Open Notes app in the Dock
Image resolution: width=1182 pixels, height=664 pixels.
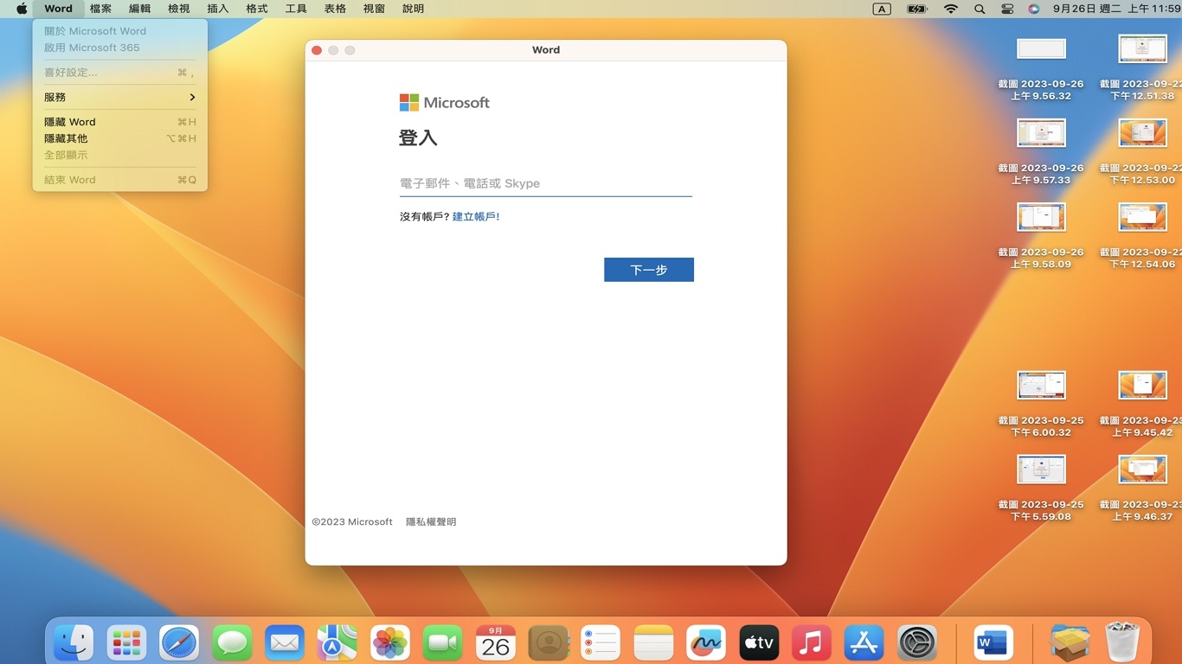(x=653, y=643)
